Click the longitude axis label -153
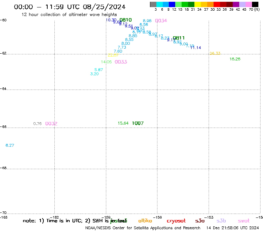The width and height of the screenshot is (263, 231). [x=209, y=217]
